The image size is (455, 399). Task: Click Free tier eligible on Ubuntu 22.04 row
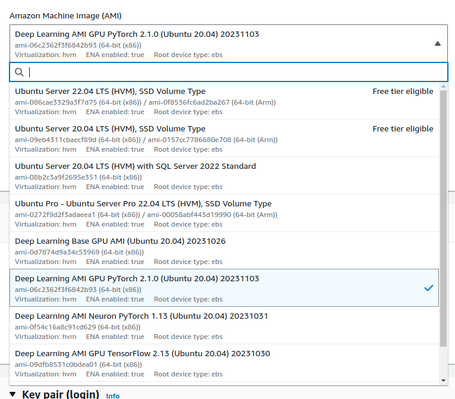(403, 92)
